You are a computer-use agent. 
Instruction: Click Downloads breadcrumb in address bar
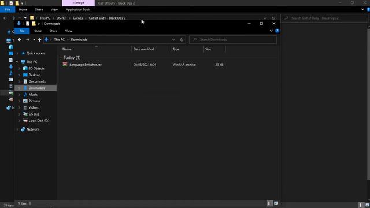(x=79, y=40)
